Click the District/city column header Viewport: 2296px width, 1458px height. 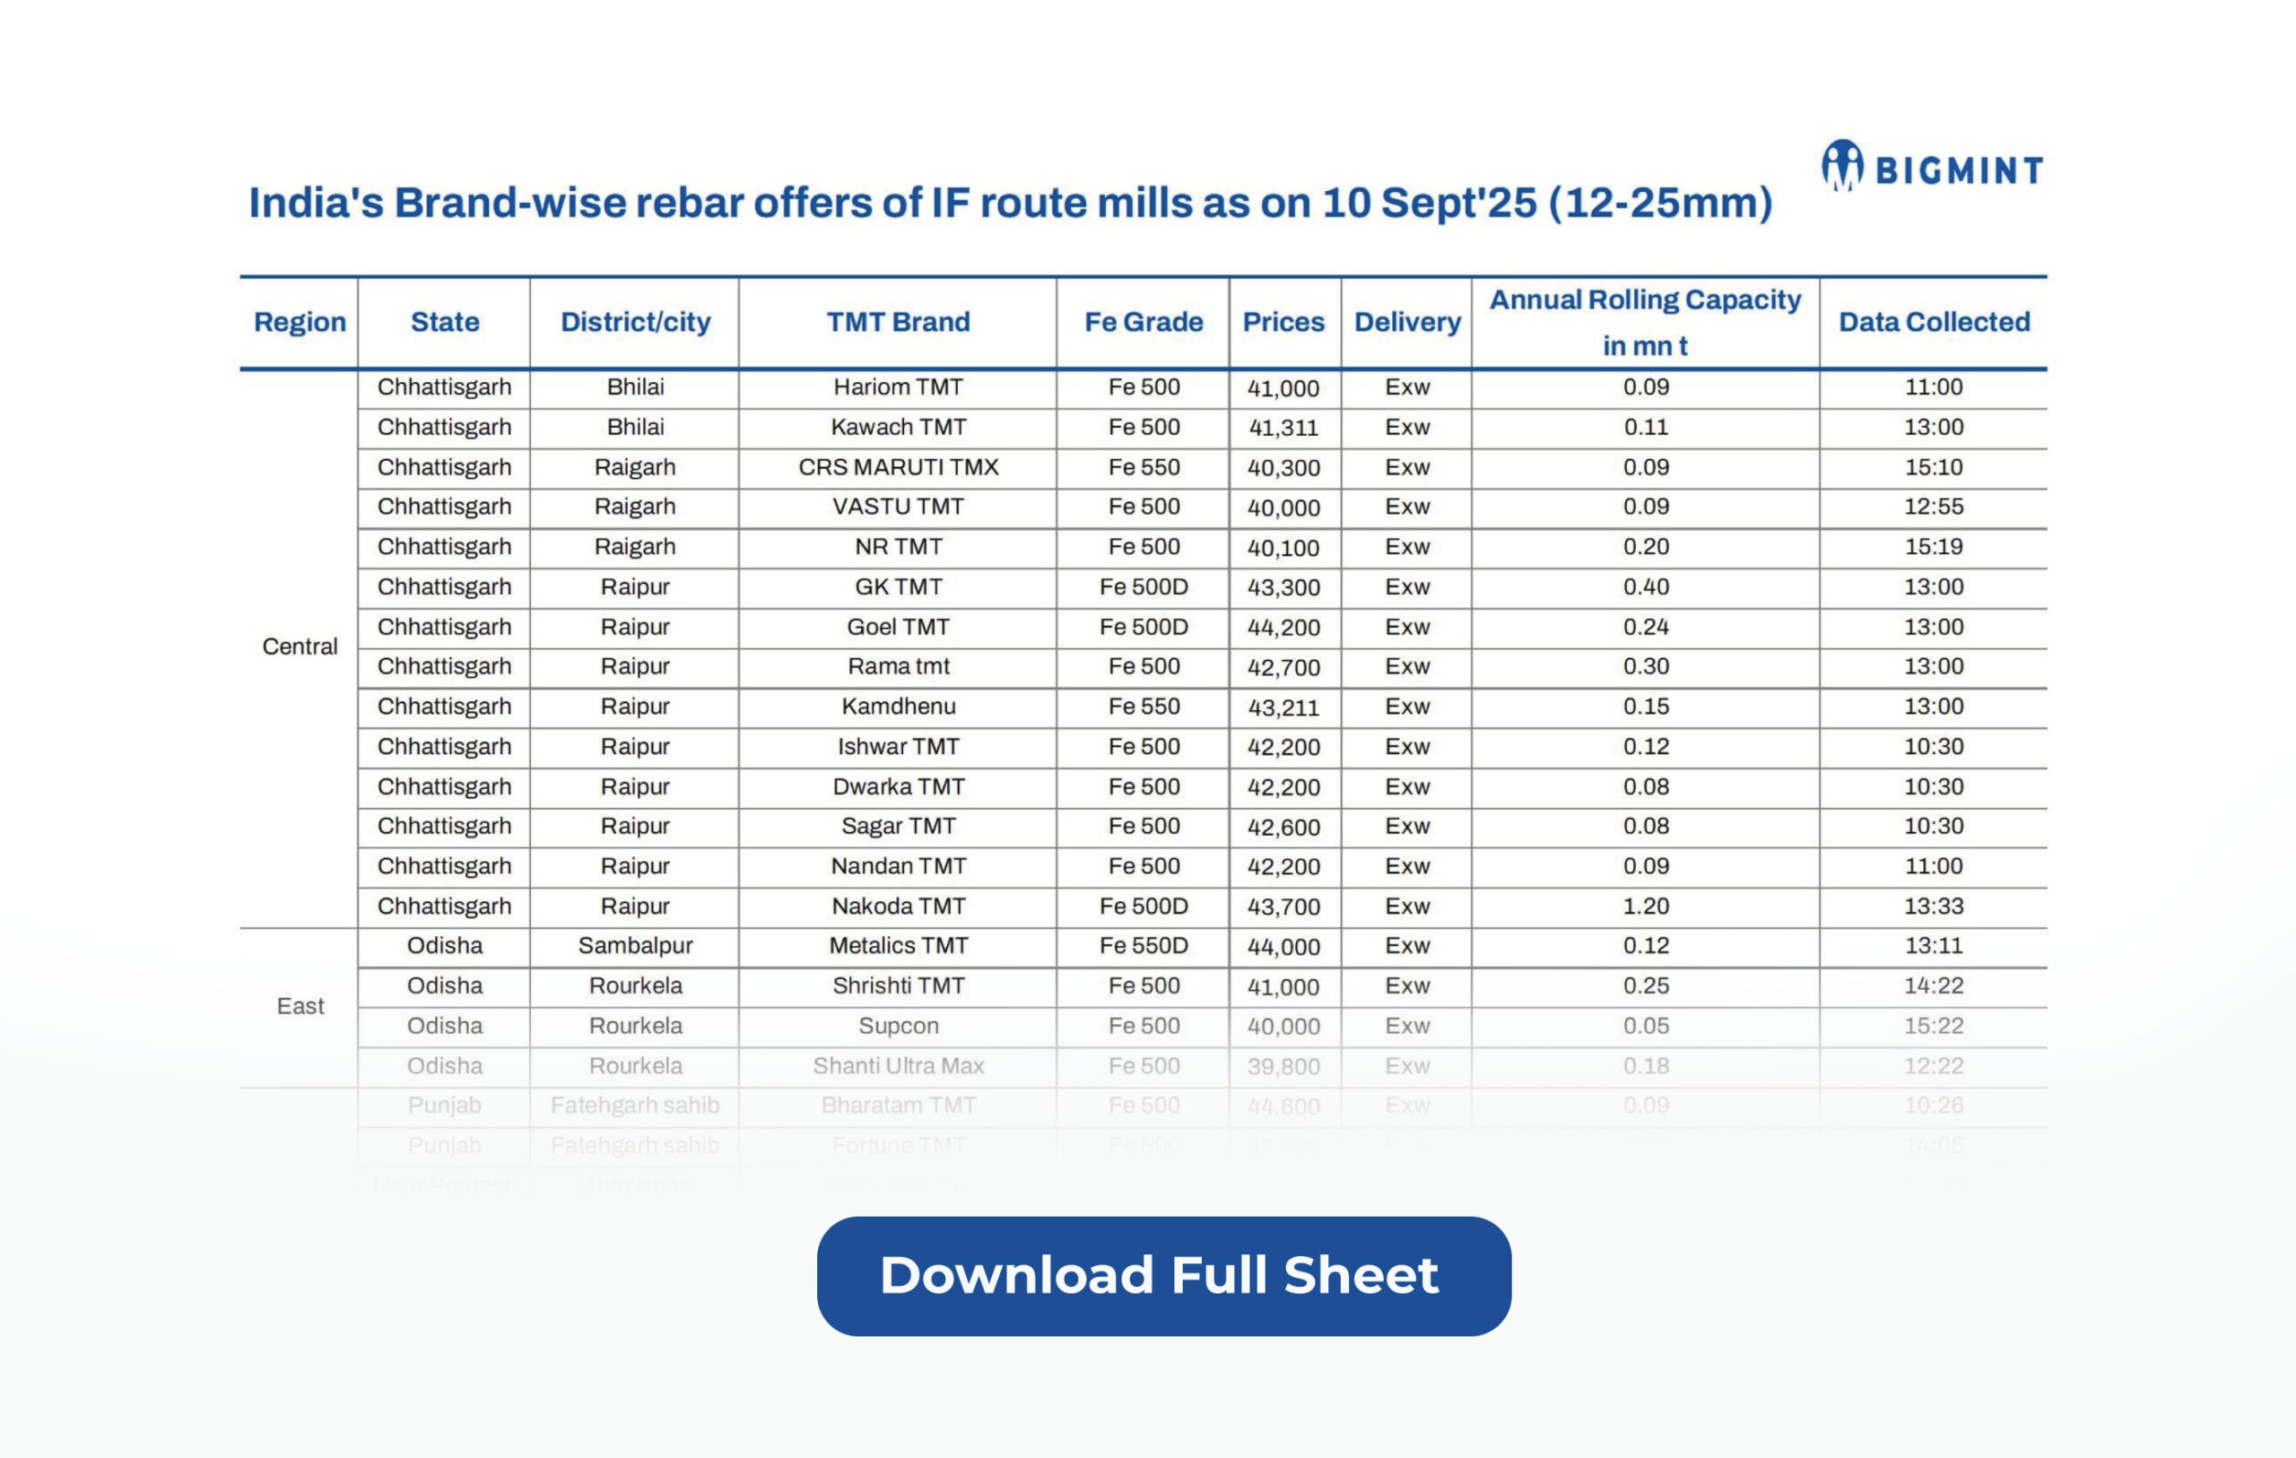point(635,322)
